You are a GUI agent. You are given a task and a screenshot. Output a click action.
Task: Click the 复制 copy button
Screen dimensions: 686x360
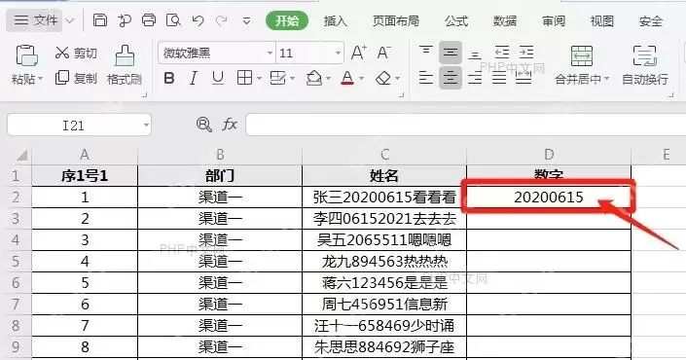pos(76,78)
